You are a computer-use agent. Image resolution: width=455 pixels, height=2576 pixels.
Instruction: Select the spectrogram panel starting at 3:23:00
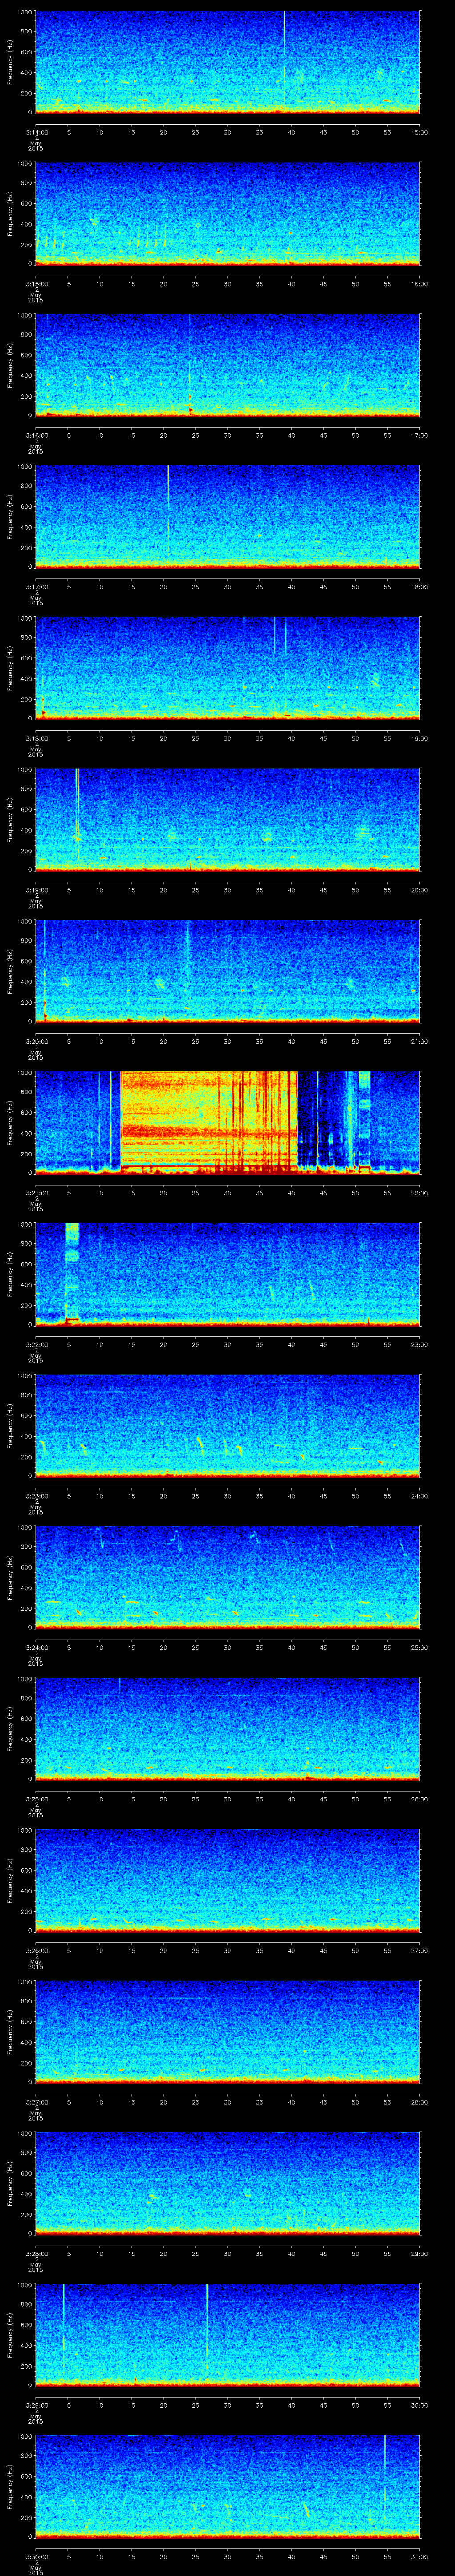coord(228,1426)
